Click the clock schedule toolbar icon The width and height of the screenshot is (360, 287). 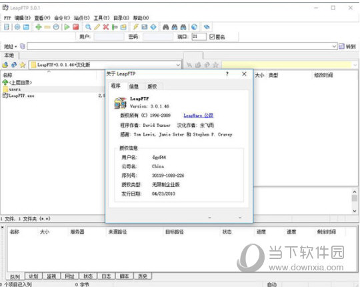(x=56, y=27)
